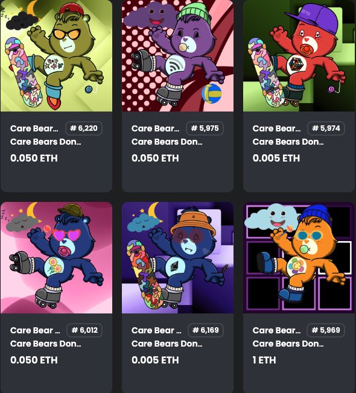Open the Care Bear title of item 6,169
Viewport: 356px width, 393px height.
tap(156, 330)
